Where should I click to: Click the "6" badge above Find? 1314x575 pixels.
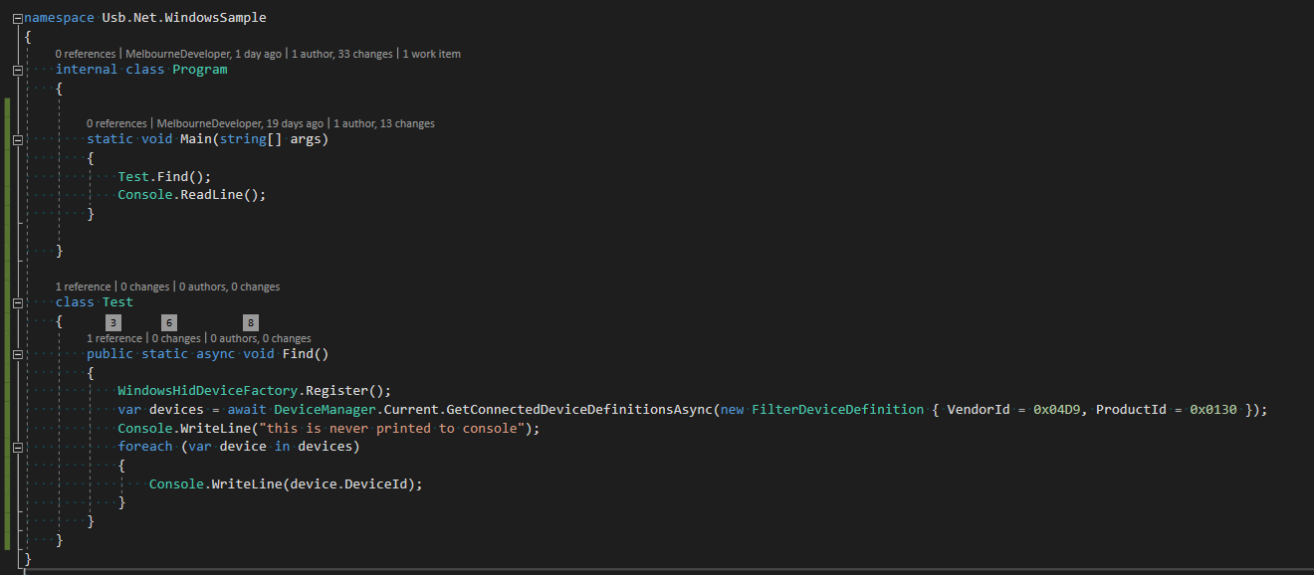(x=169, y=322)
